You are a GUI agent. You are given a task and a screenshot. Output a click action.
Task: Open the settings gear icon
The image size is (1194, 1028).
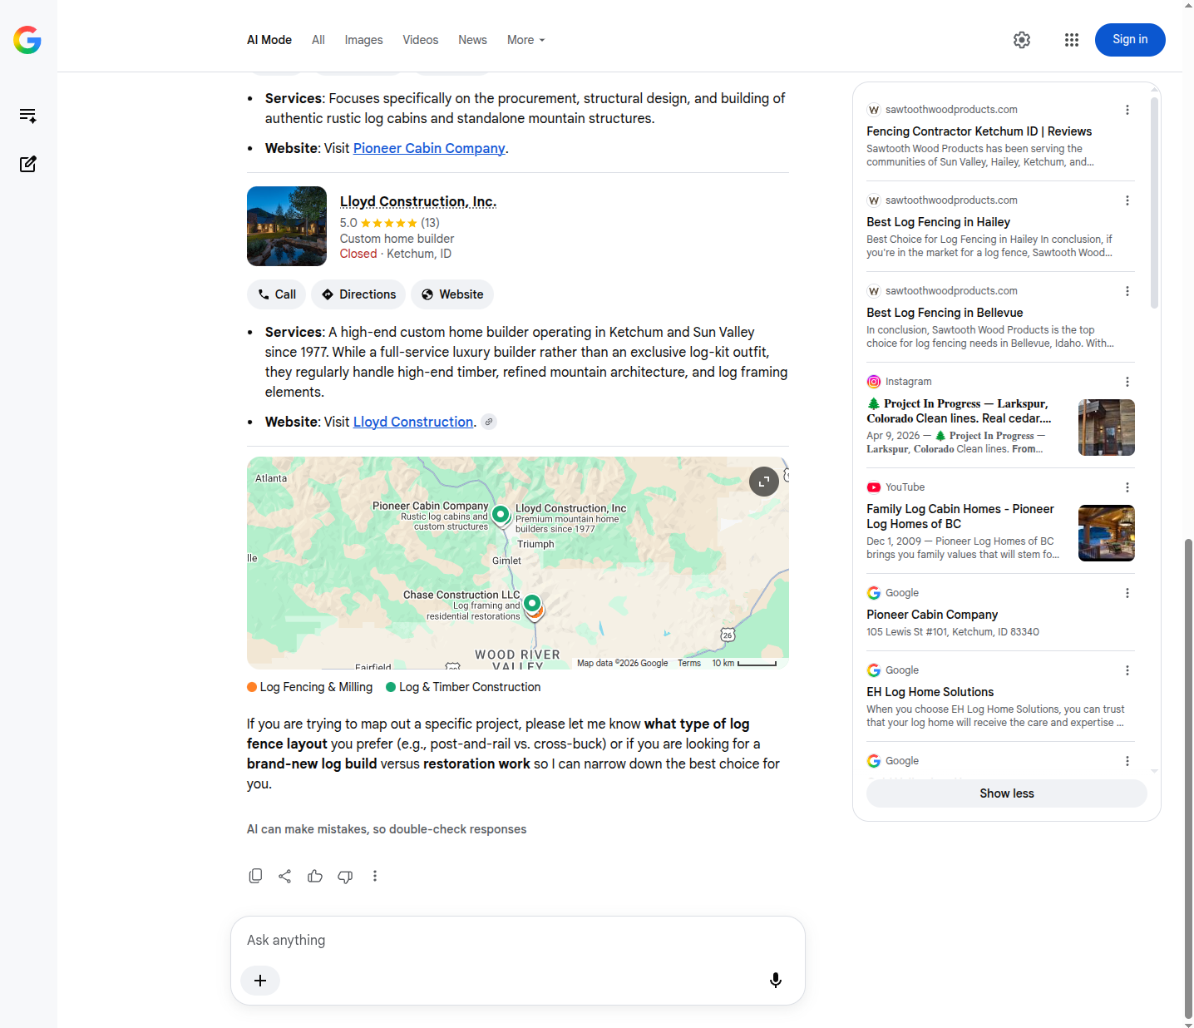click(x=1022, y=40)
